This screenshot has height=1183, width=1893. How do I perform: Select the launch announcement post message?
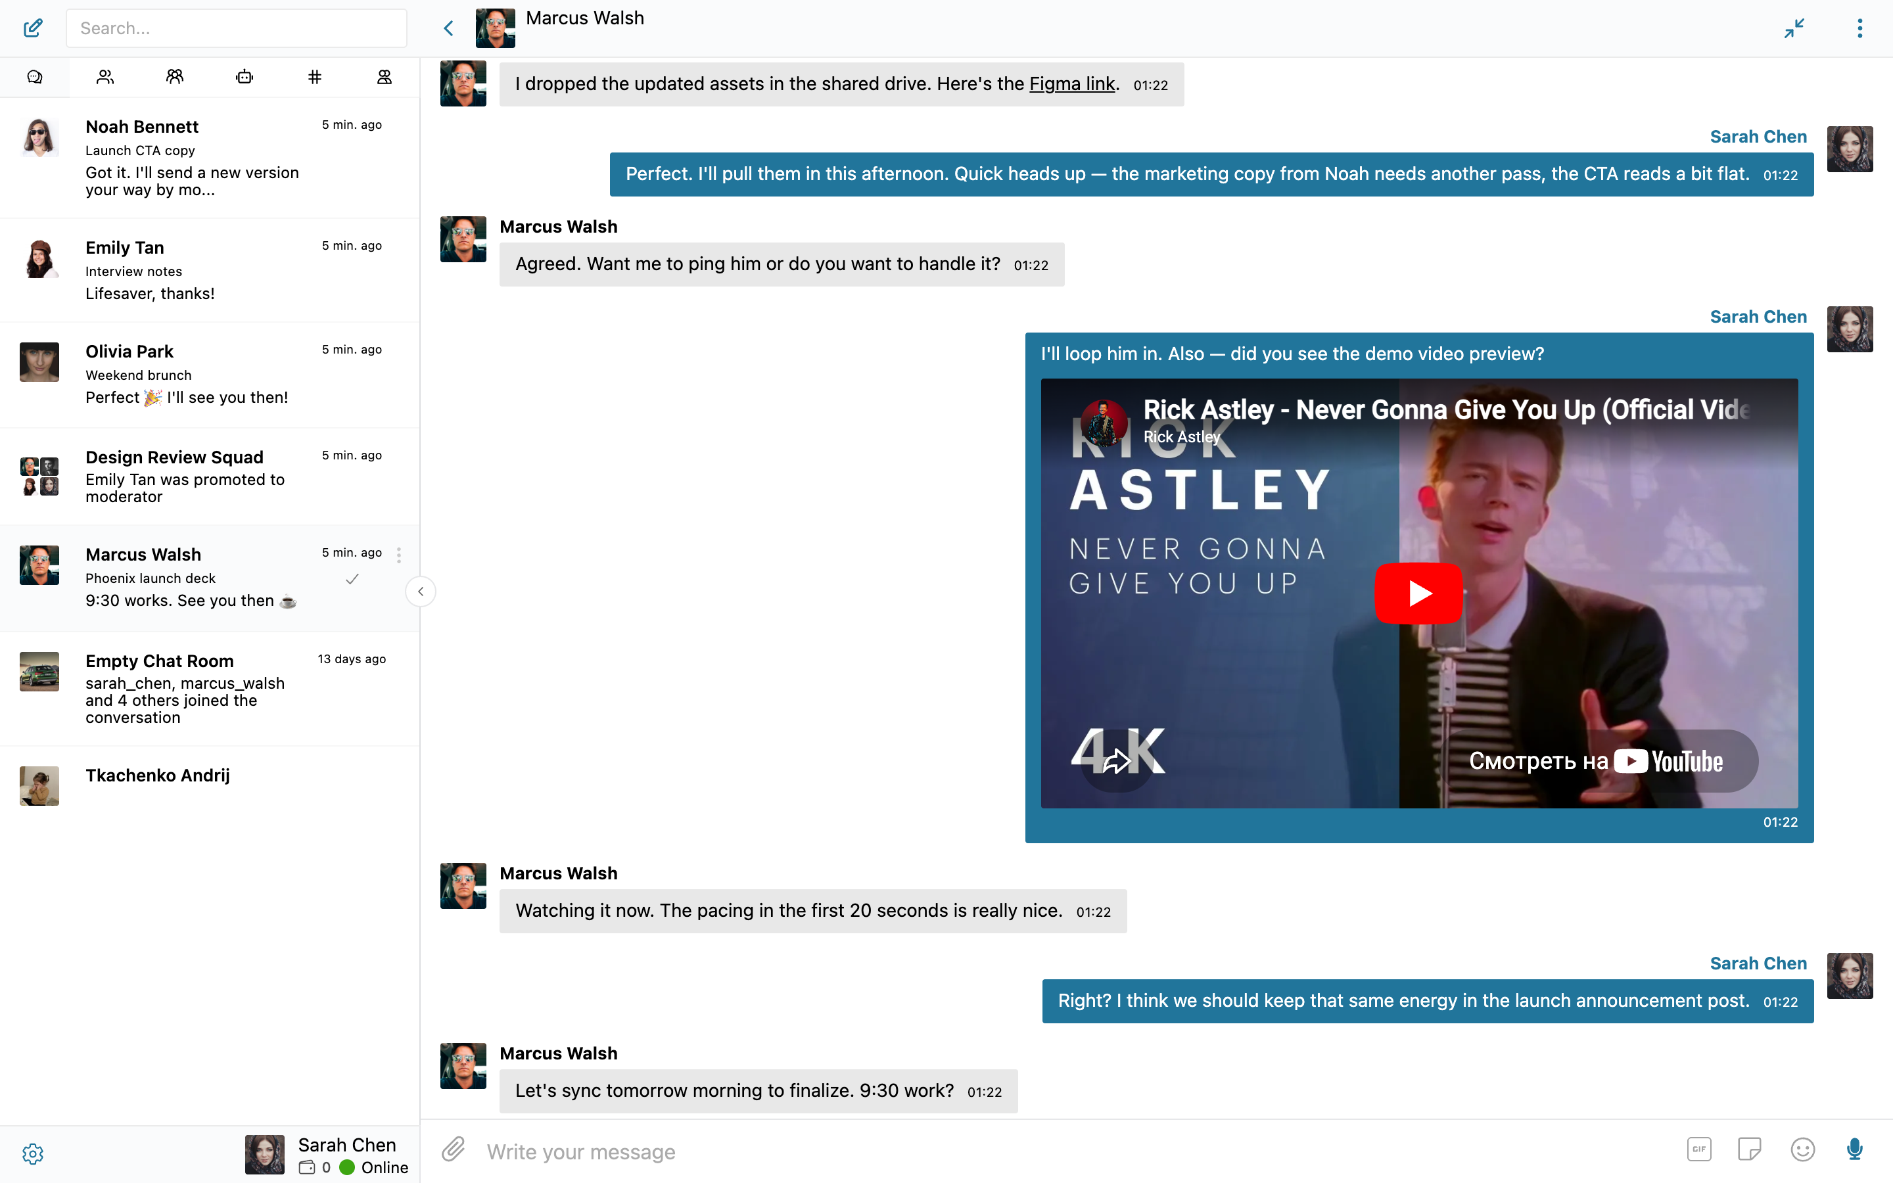pyautogui.click(x=1428, y=1001)
